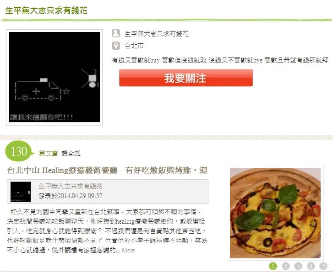
Task: Click username text beside the person icon
Action: point(157,34)
